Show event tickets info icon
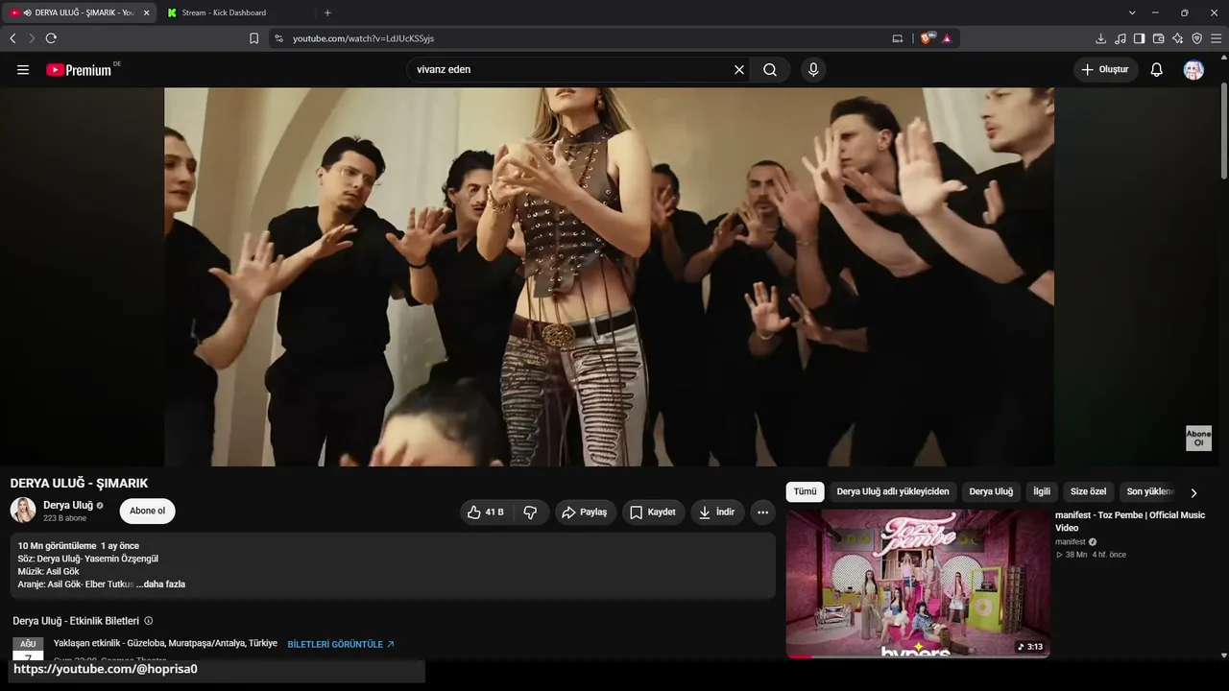 148,621
